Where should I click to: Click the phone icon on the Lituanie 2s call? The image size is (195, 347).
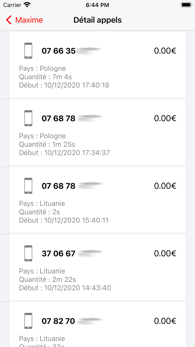click(28, 185)
